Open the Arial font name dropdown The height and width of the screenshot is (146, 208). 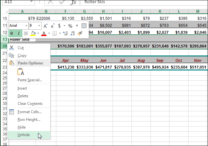coord(26,26)
